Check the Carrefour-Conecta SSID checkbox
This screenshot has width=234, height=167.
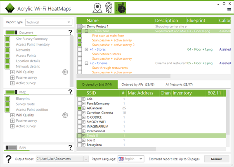coord(80,113)
